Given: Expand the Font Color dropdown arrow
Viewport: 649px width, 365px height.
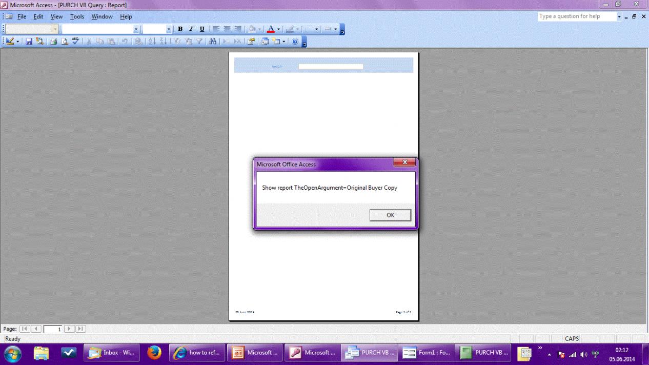Looking at the screenshot, I should [279, 29].
